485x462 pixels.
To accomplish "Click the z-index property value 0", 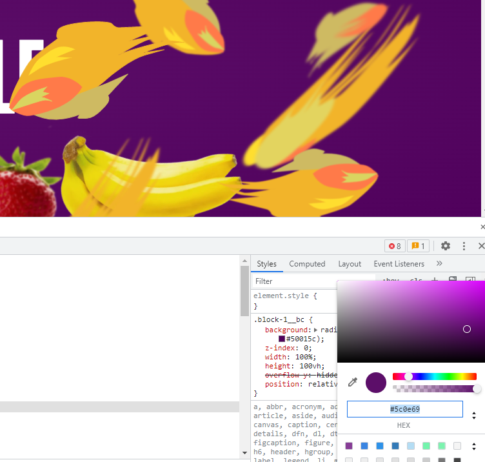I will 306,348.
